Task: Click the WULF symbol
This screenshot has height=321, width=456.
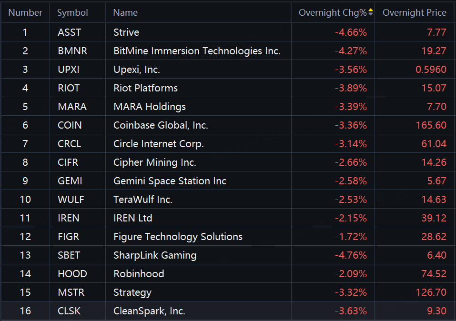Action: 71,200
